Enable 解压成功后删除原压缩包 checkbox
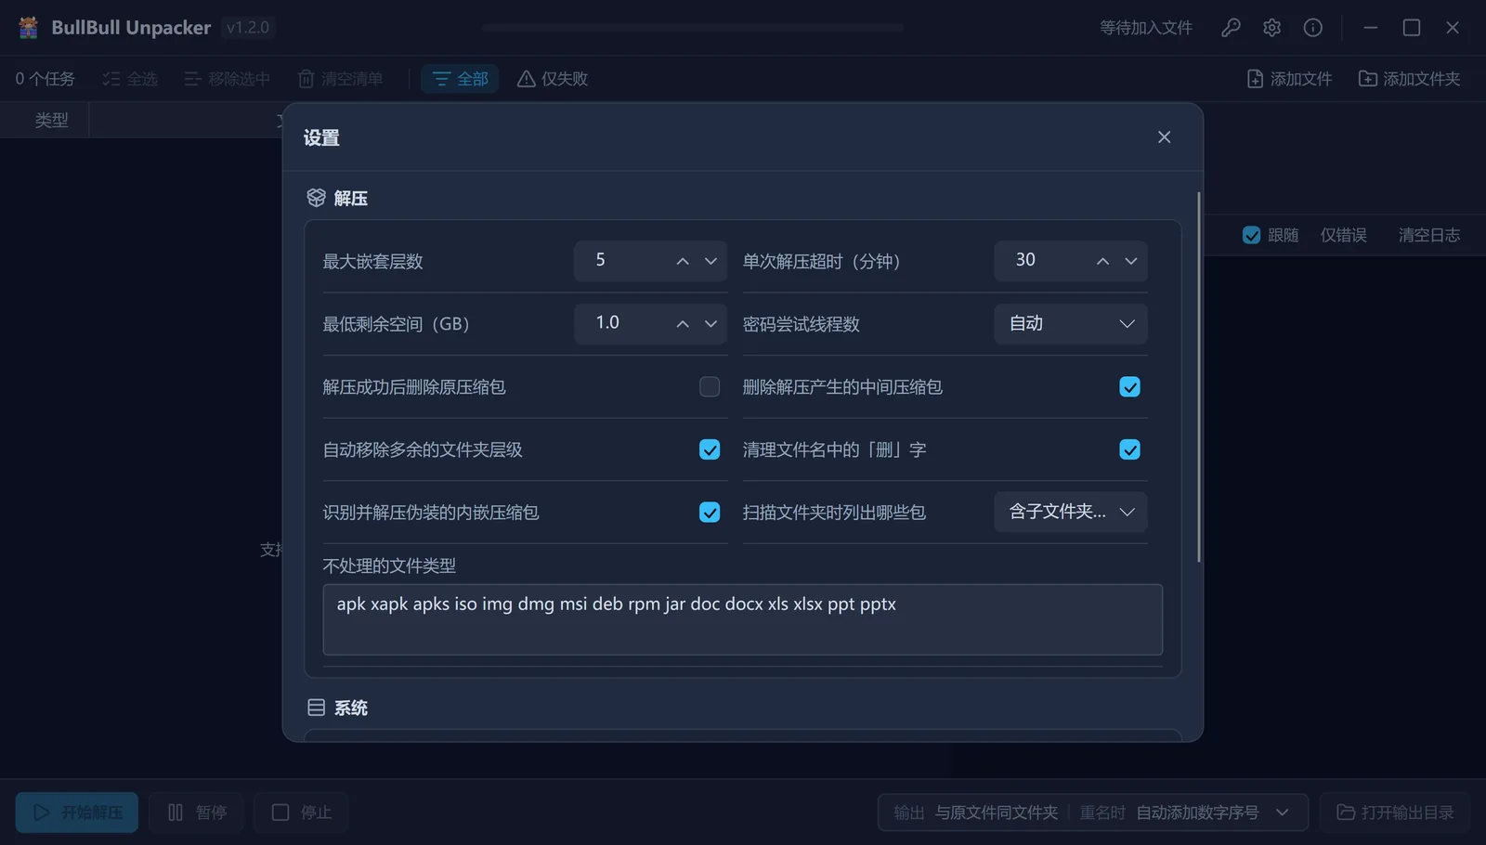The width and height of the screenshot is (1486, 845). click(x=710, y=387)
